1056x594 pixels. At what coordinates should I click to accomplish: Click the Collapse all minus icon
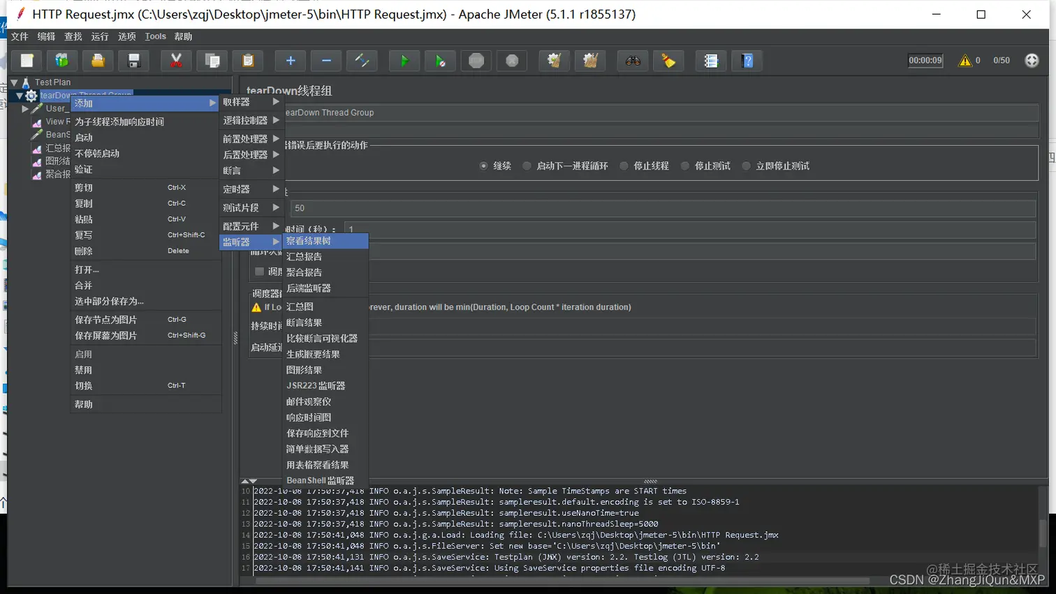pyautogui.click(x=326, y=61)
